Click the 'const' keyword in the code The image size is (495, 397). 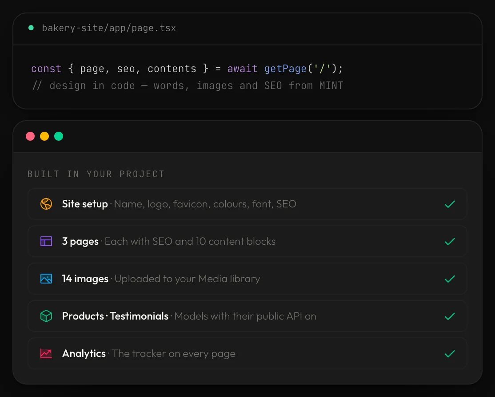coord(46,69)
